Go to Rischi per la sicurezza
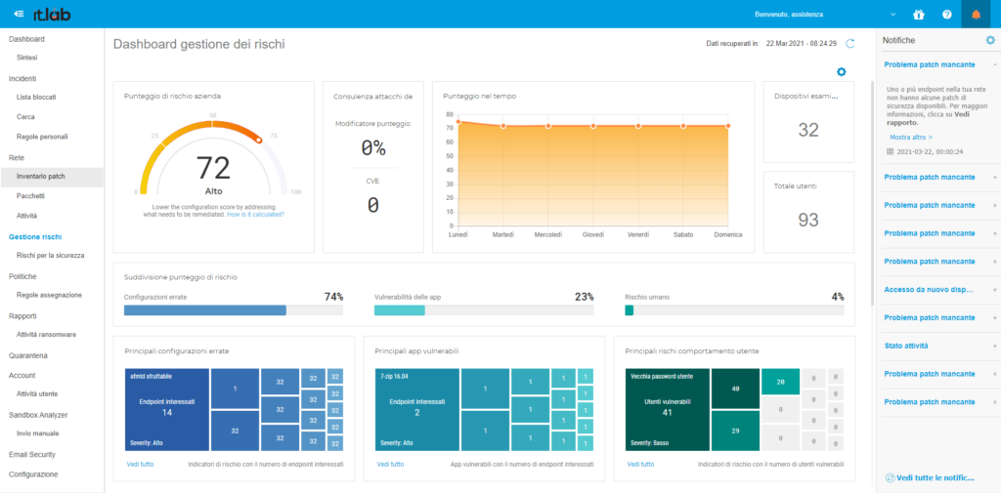The width and height of the screenshot is (1001, 493). pos(50,255)
